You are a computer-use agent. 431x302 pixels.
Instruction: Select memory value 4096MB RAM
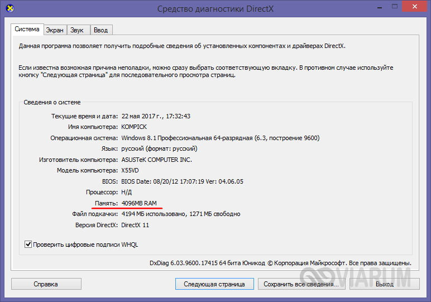pos(139,203)
